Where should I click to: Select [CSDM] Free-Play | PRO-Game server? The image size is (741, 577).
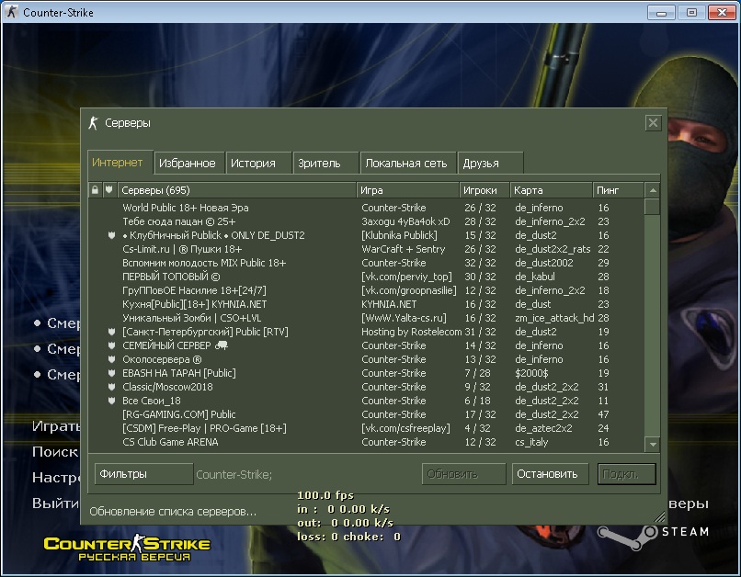click(x=366, y=428)
